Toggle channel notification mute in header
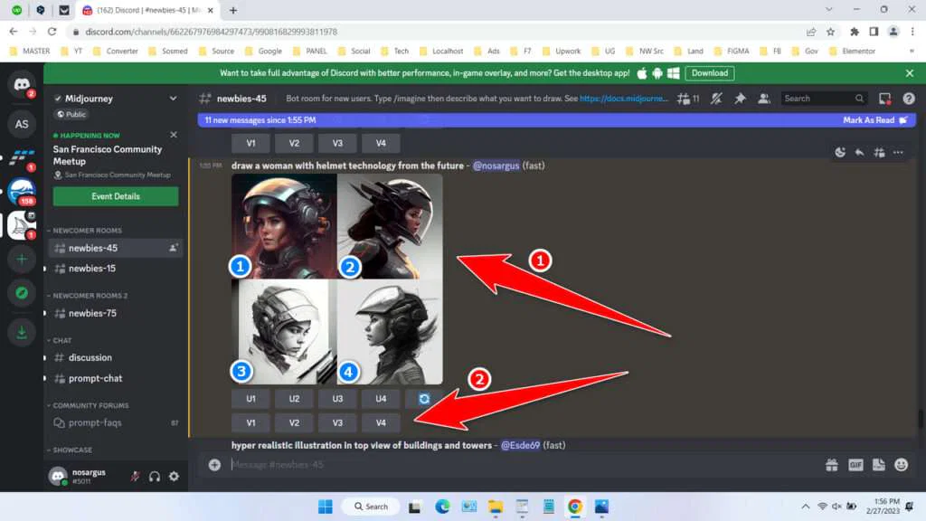This screenshot has width=926, height=521. coord(715,99)
